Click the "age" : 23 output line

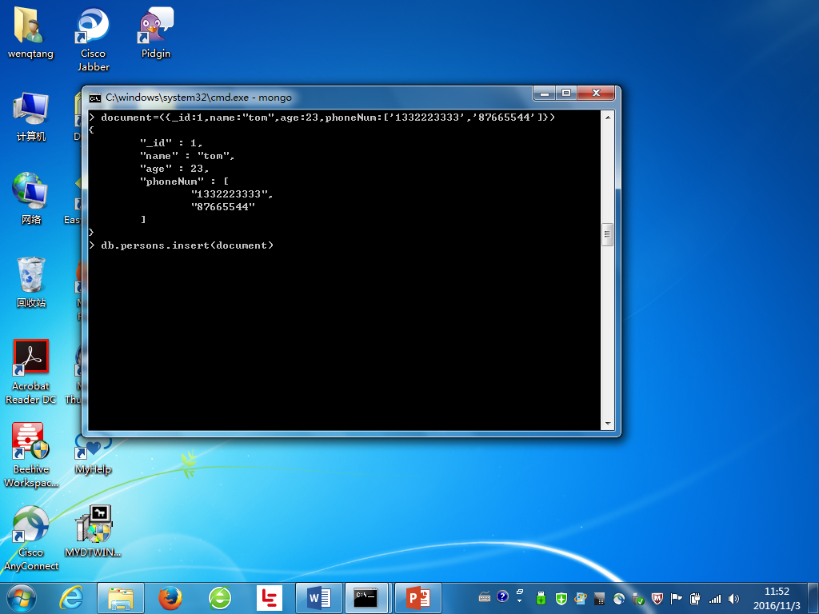pos(174,169)
